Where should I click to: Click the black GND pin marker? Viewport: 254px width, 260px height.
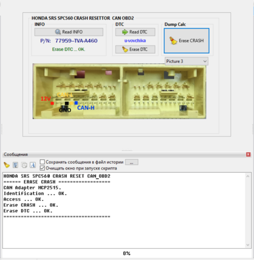[67, 103]
